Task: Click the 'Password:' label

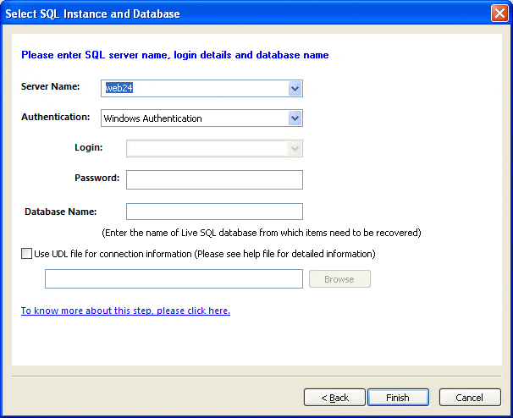Action: (x=97, y=178)
